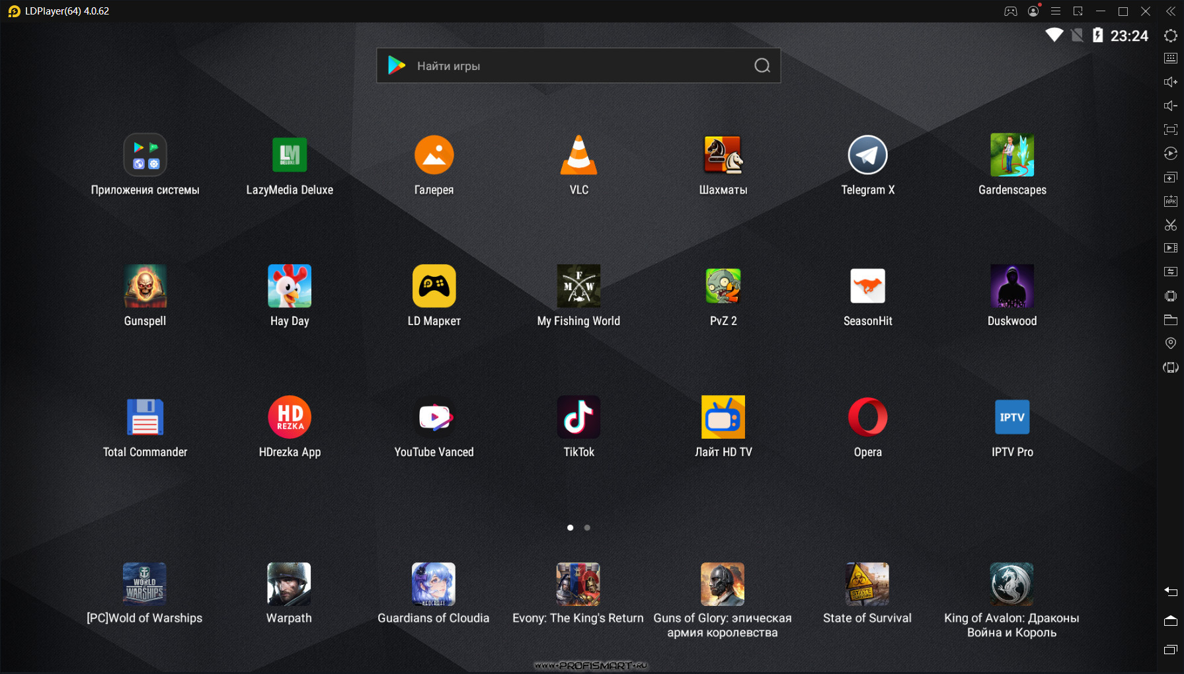Click the Wi-Fi status icon
The height and width of the screenshot is (674, 1184).
click(1054, 35)
